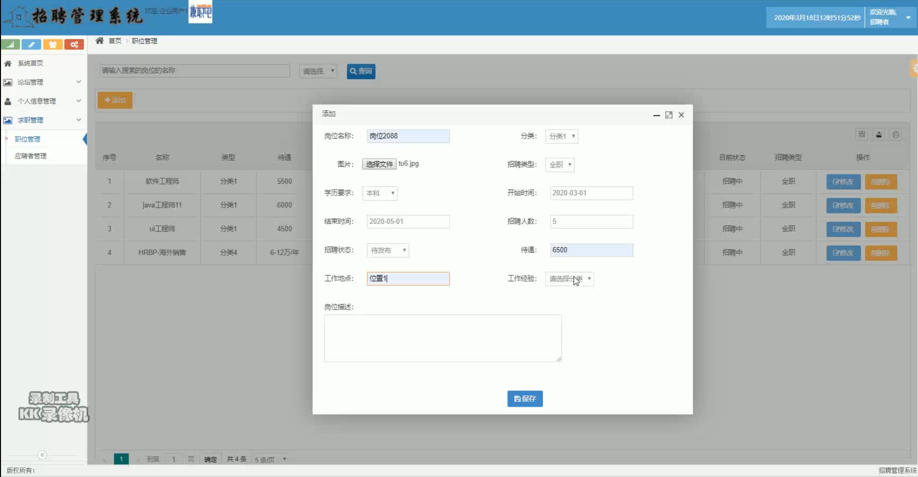Minimize the 添加 dialog
The height and width of the screenshot is (477, 918).
point(657,115)
